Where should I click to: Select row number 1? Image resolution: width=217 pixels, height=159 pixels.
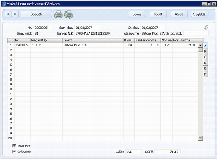coord(11,45)
